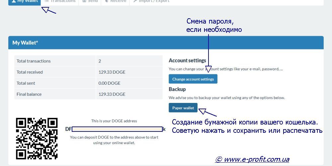This screenshot has width=332, height=166.
Task: Open the Receive tab
Action: click(118, 1)
